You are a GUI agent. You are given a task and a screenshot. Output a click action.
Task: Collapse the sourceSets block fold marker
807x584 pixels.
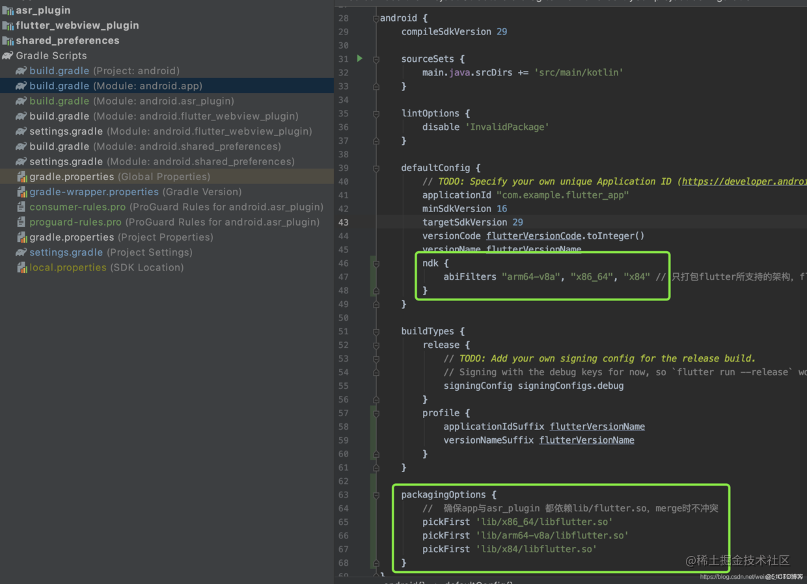[x=376, y=59]
